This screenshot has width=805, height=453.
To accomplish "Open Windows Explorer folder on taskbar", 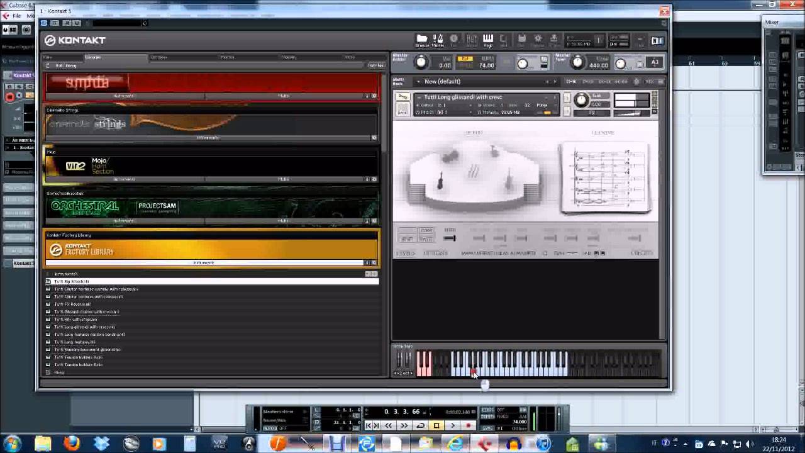I will (x=43, y=444).
